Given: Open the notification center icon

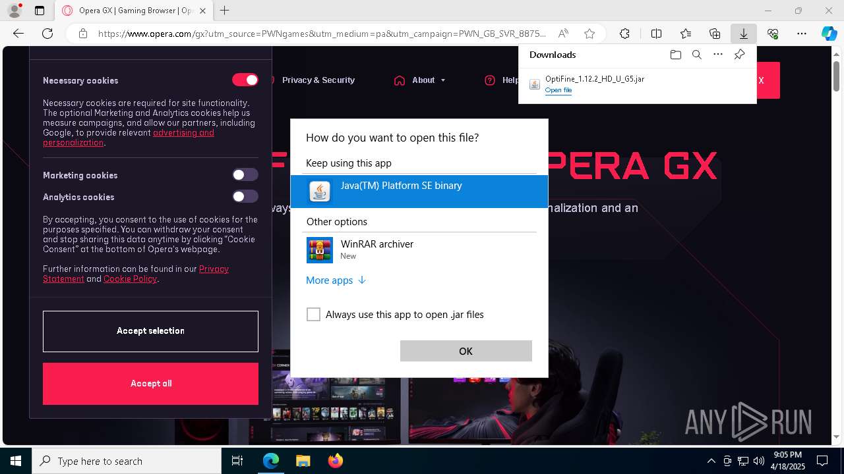Looking at the screenshot, I should coord(822,461).
